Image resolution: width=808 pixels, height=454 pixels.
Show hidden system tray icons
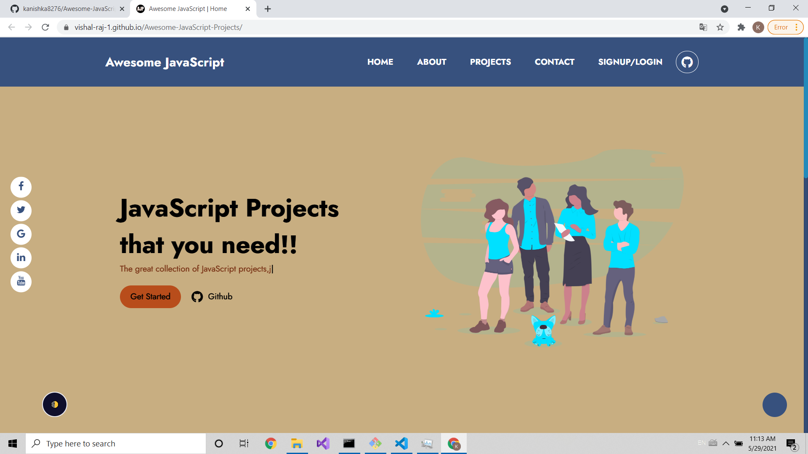pyautogui.click(x=726, y=443)
